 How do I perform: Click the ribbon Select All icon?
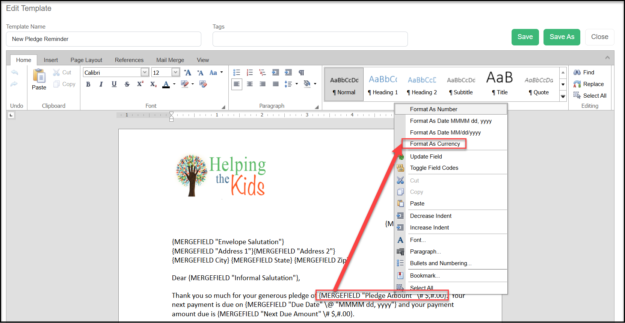577,95
